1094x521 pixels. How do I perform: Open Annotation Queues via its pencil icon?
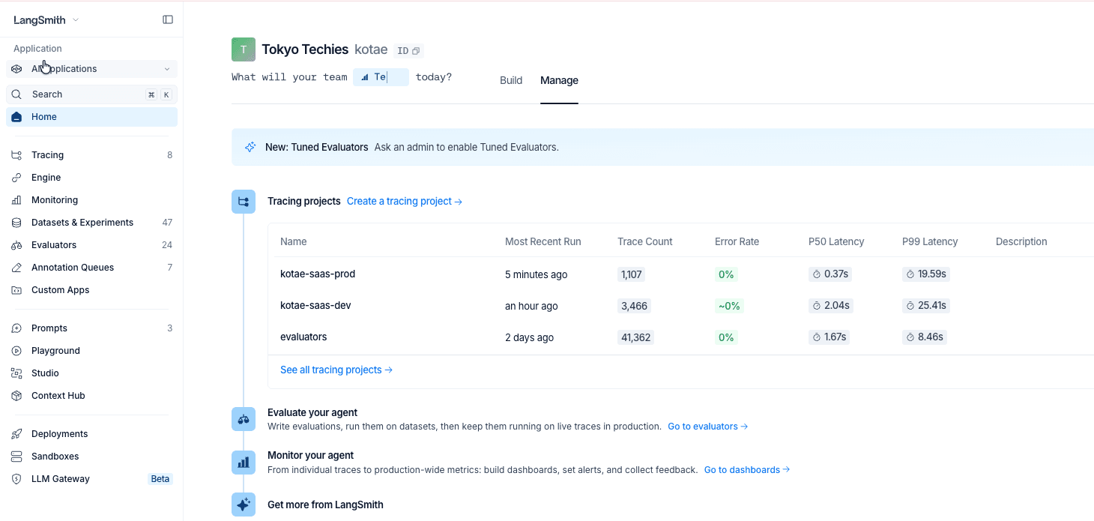pyautogui.click(x=16, y=268)
